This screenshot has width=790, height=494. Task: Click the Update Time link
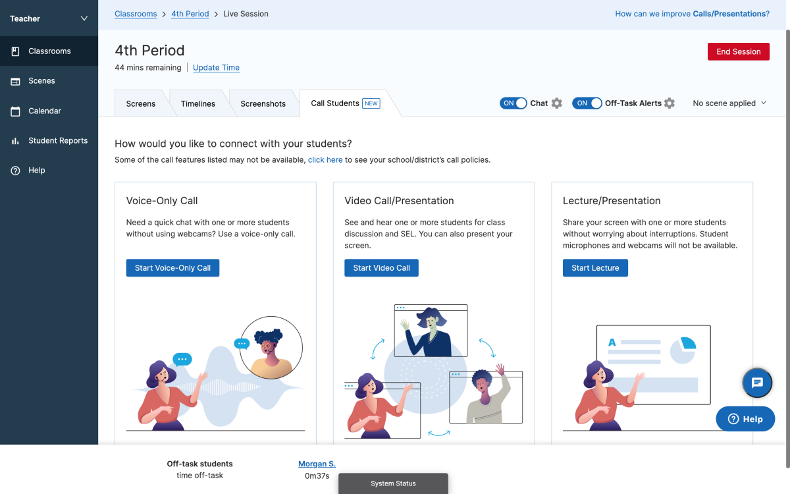tap(216, 68)
